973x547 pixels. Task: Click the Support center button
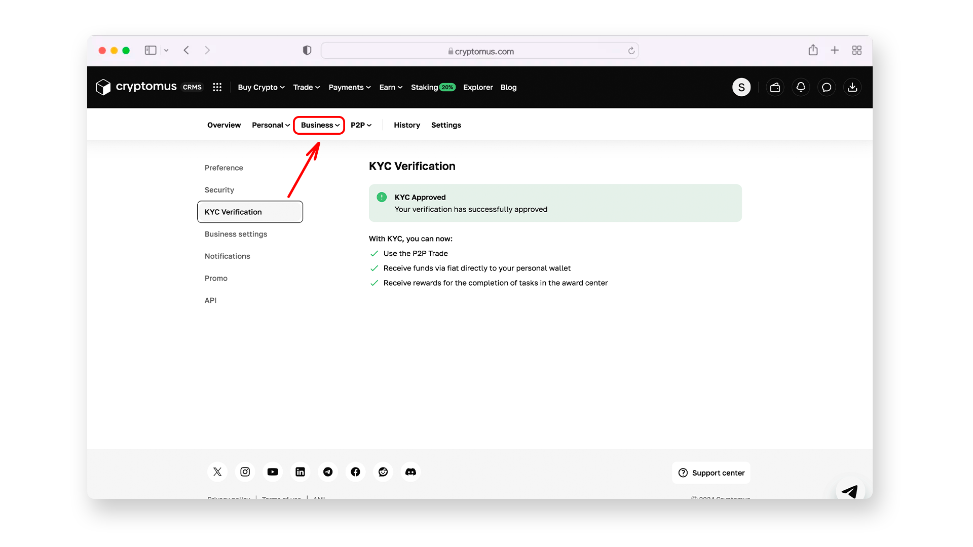[711, 473]
